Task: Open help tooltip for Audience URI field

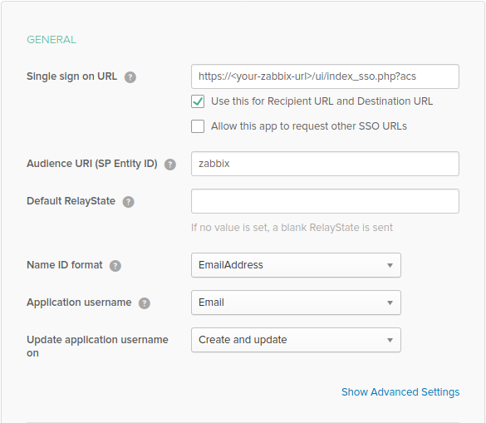Action: click(x=170, y=165)
